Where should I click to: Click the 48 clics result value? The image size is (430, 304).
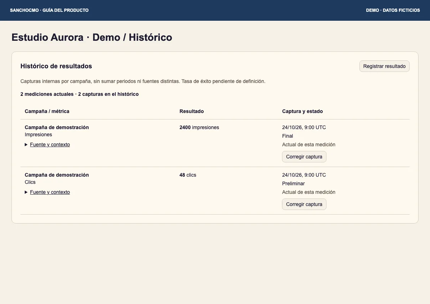tap(188, 175)
